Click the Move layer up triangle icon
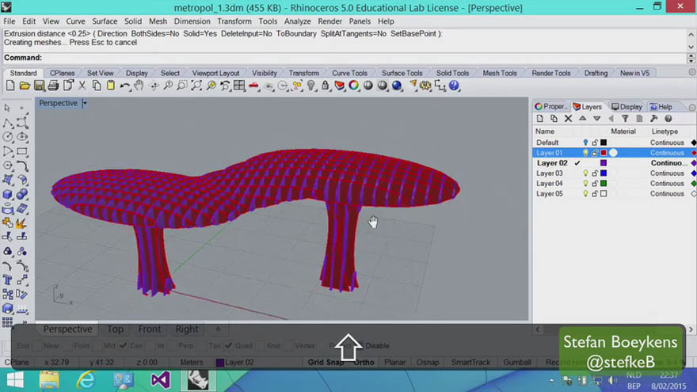Screen dimensions: 697x392 [582, 119]
